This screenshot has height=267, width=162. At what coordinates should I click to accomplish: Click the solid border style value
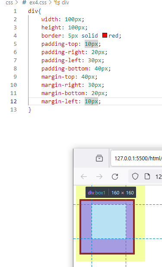[x=89, y=35]
